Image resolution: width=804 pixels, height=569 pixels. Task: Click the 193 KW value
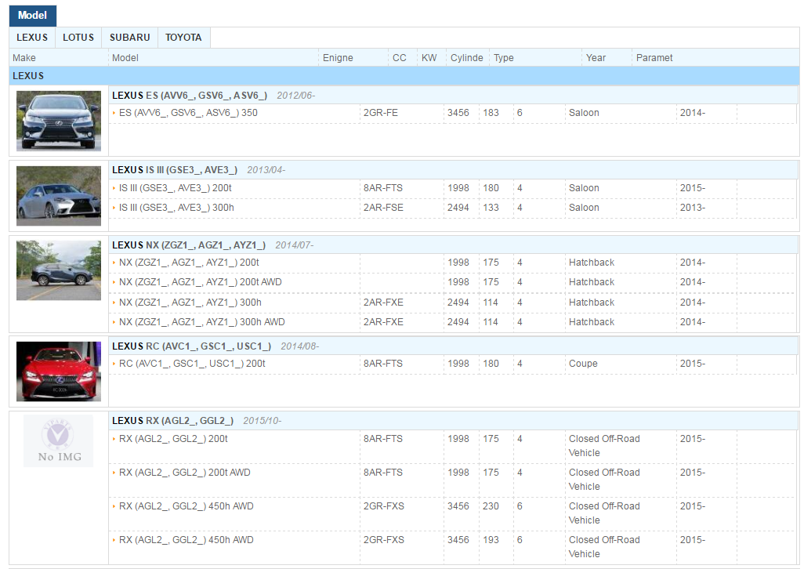(x=491, y=540)
